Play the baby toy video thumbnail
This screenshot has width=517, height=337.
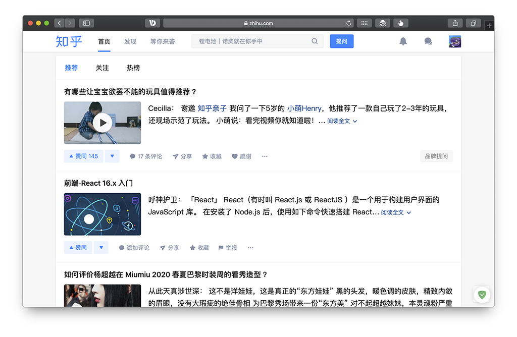102,123
